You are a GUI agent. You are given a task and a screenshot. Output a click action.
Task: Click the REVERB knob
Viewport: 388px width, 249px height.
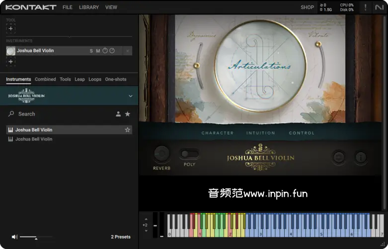pyautogui.click(x=162, y=154)
